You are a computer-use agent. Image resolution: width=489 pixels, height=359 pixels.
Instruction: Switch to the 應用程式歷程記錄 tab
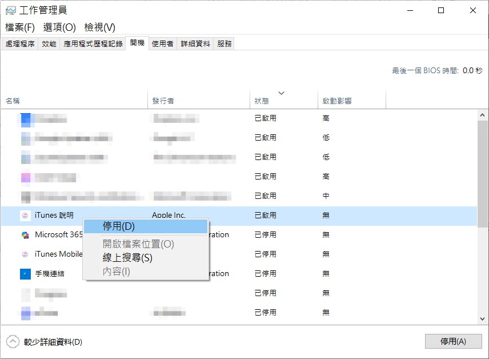tap(93, 43)
